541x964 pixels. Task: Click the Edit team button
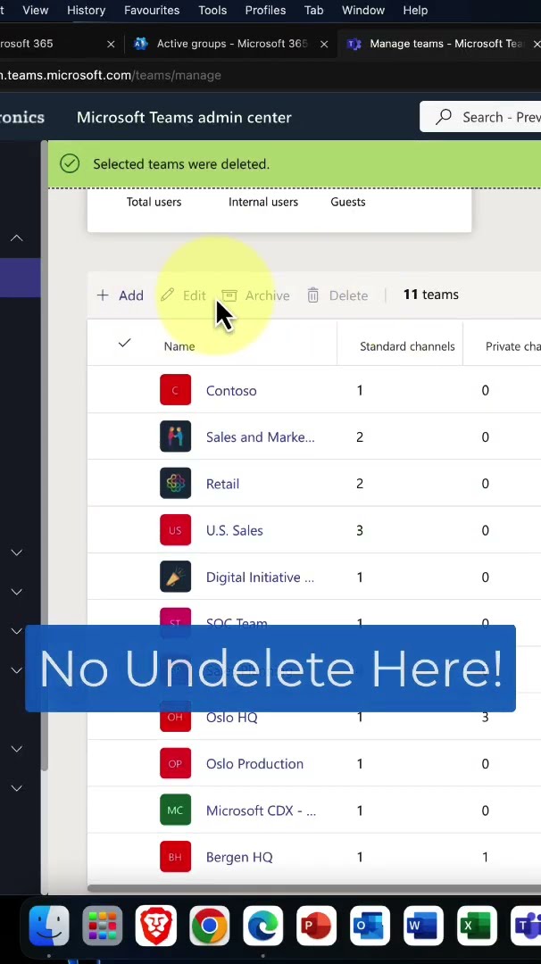click(183, 295)
